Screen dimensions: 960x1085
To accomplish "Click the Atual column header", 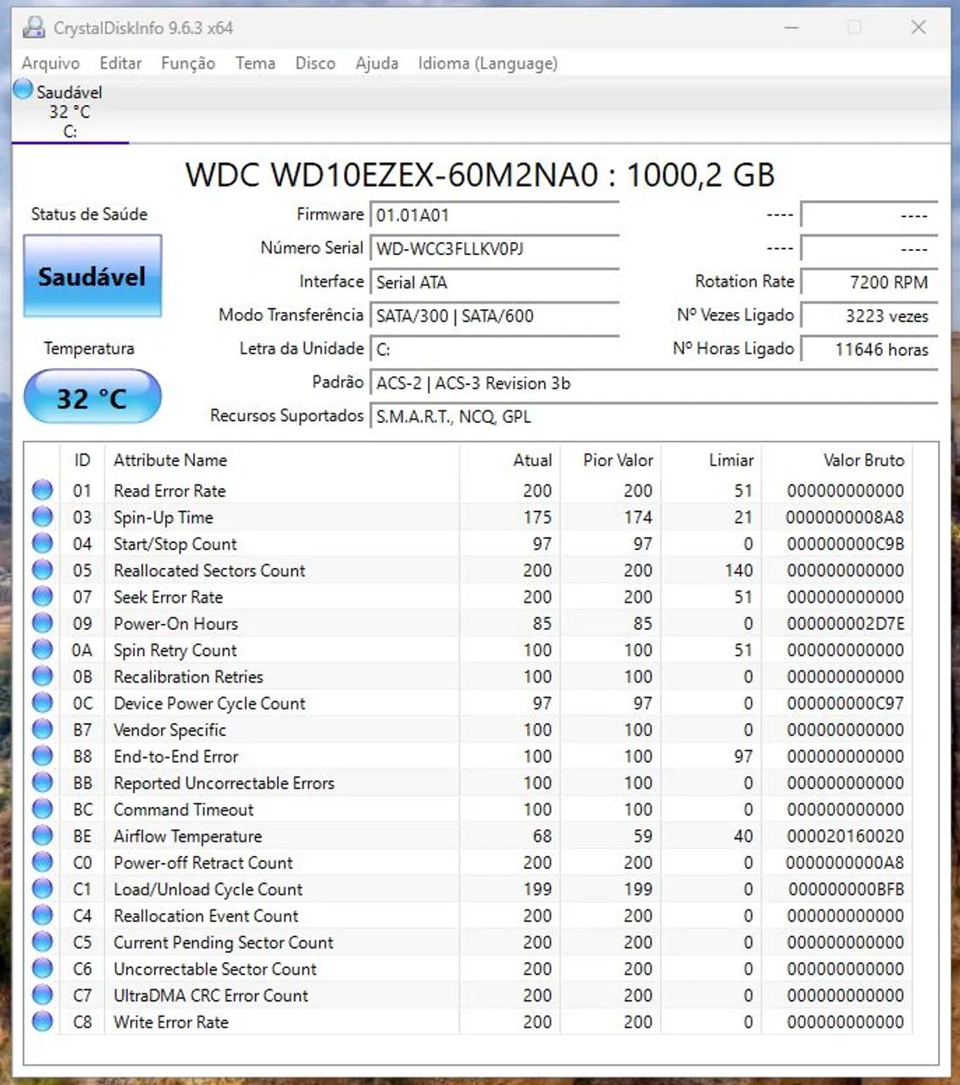I will click(x=510, y=460).
